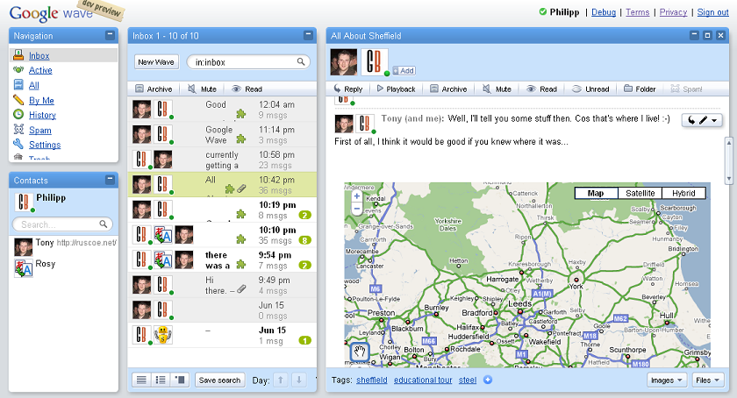The height and width of the screenshot is (398, 737).
Task: Open Spam folder in navigation
Action: point(40,130)
